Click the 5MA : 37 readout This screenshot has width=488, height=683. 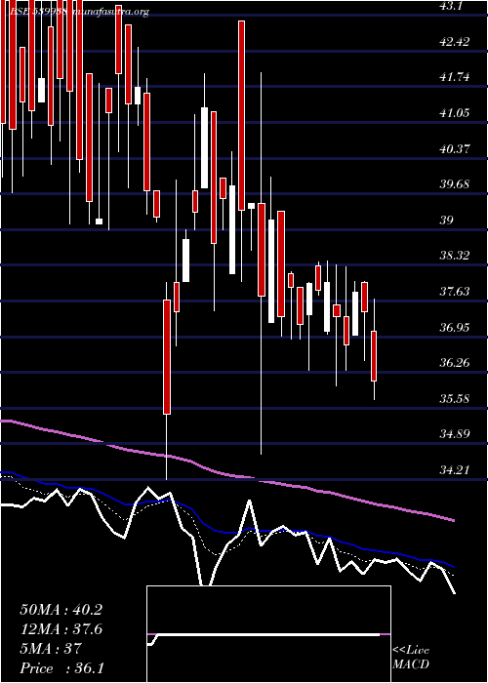click(x=51, y=649)
